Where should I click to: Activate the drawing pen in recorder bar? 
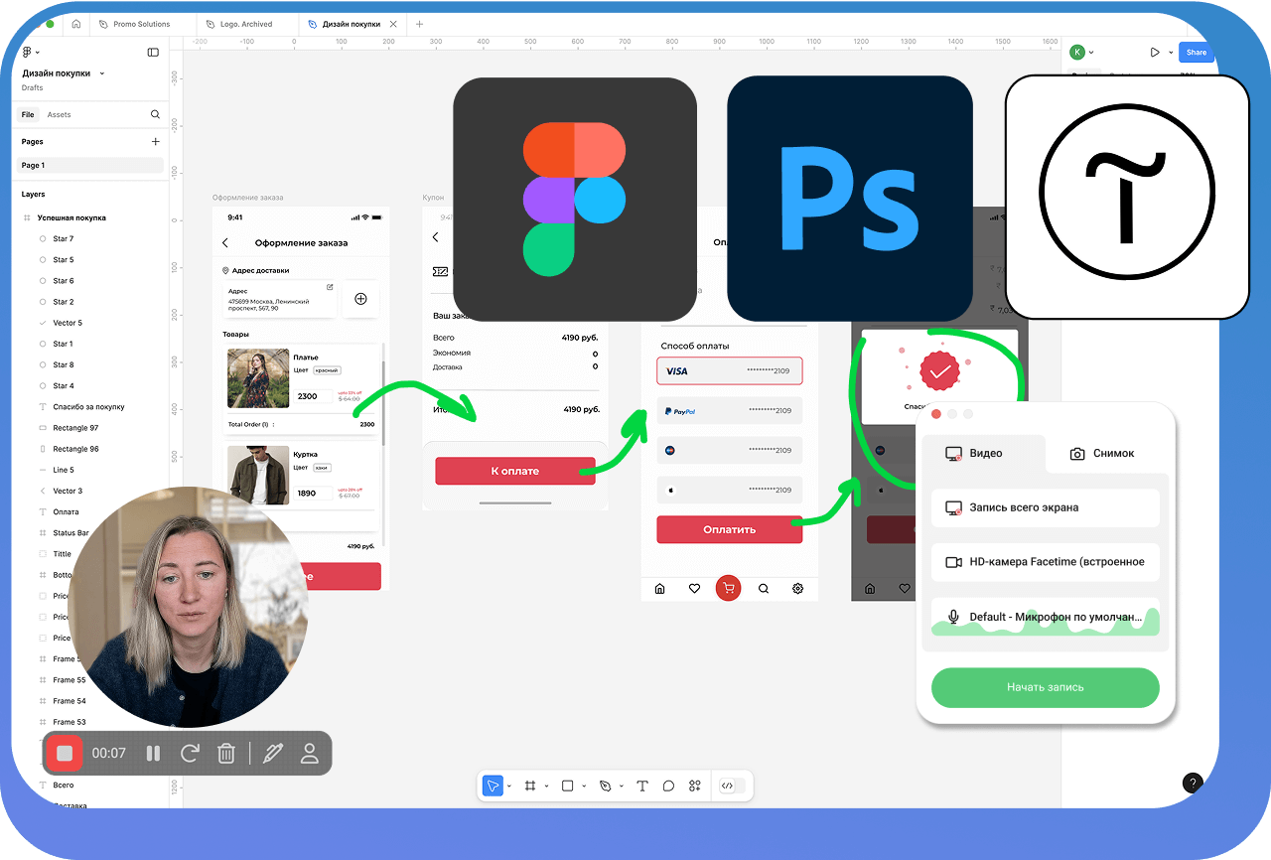[x=273, y=753]
